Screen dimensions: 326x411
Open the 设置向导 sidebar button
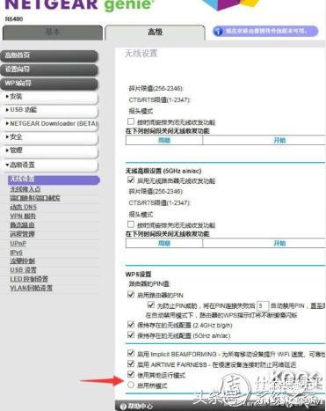(49, 70)
